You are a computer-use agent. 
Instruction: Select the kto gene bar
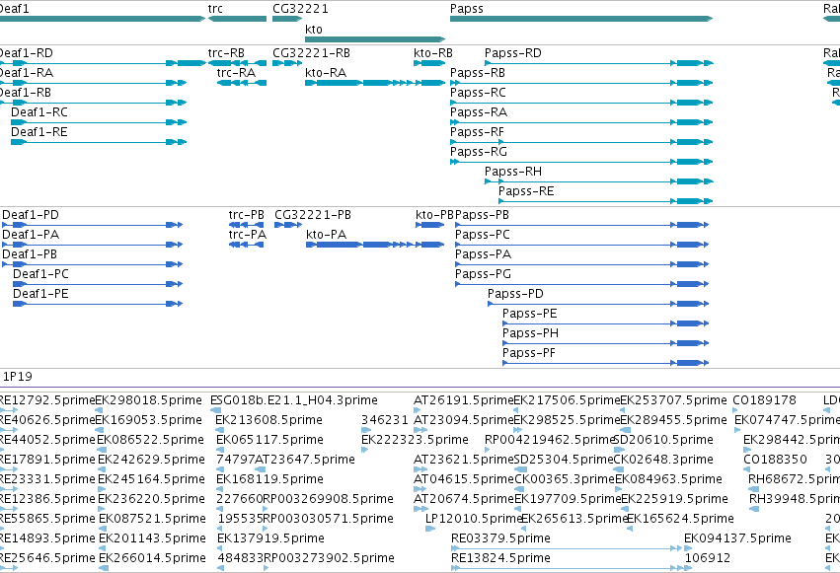pyautogui.click(x=375, y=39)
